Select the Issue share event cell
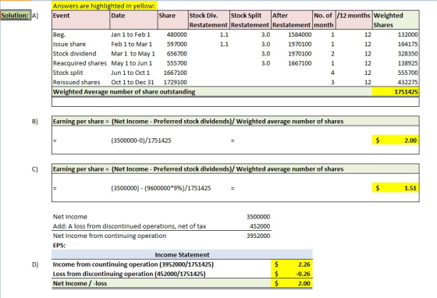Screen dimensions: 437x298 tap(69, 44)
